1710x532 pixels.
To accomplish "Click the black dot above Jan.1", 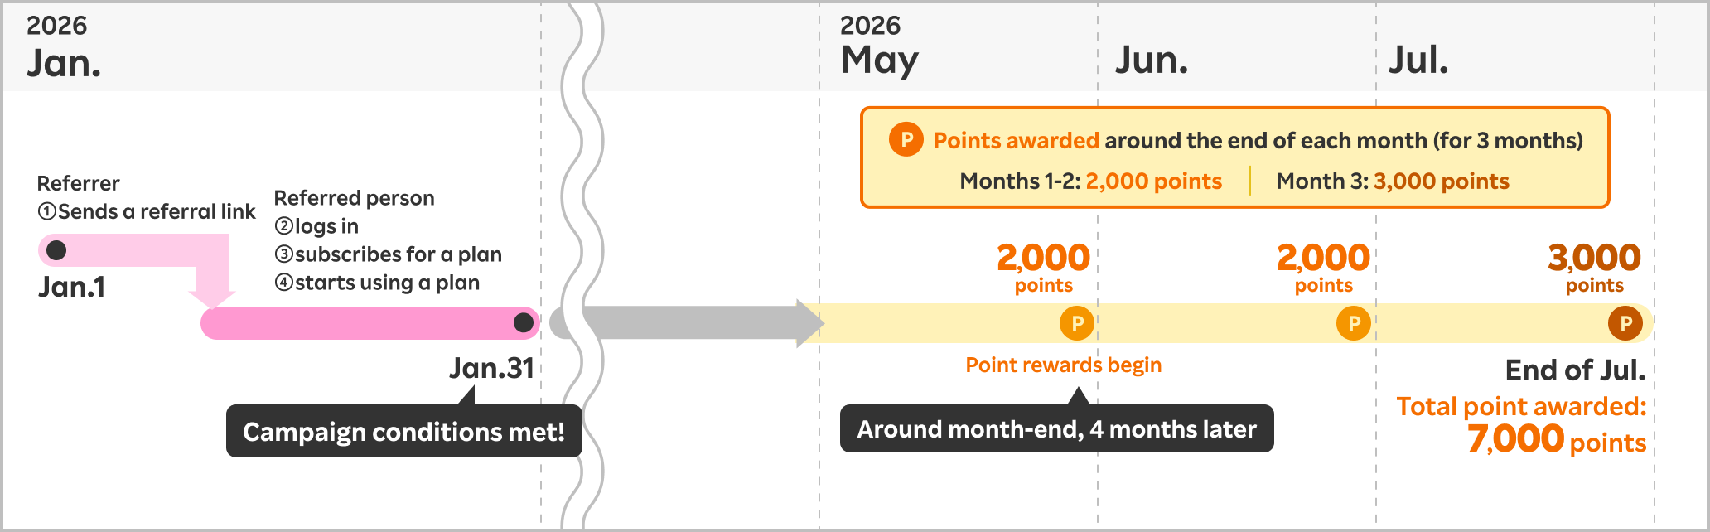I will 56,249.
